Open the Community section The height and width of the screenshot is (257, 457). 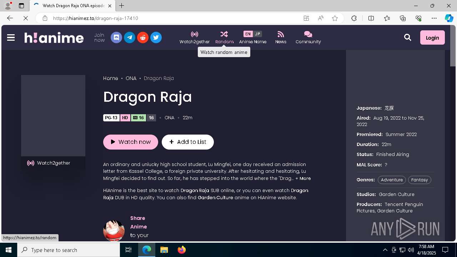click(308, 37)
